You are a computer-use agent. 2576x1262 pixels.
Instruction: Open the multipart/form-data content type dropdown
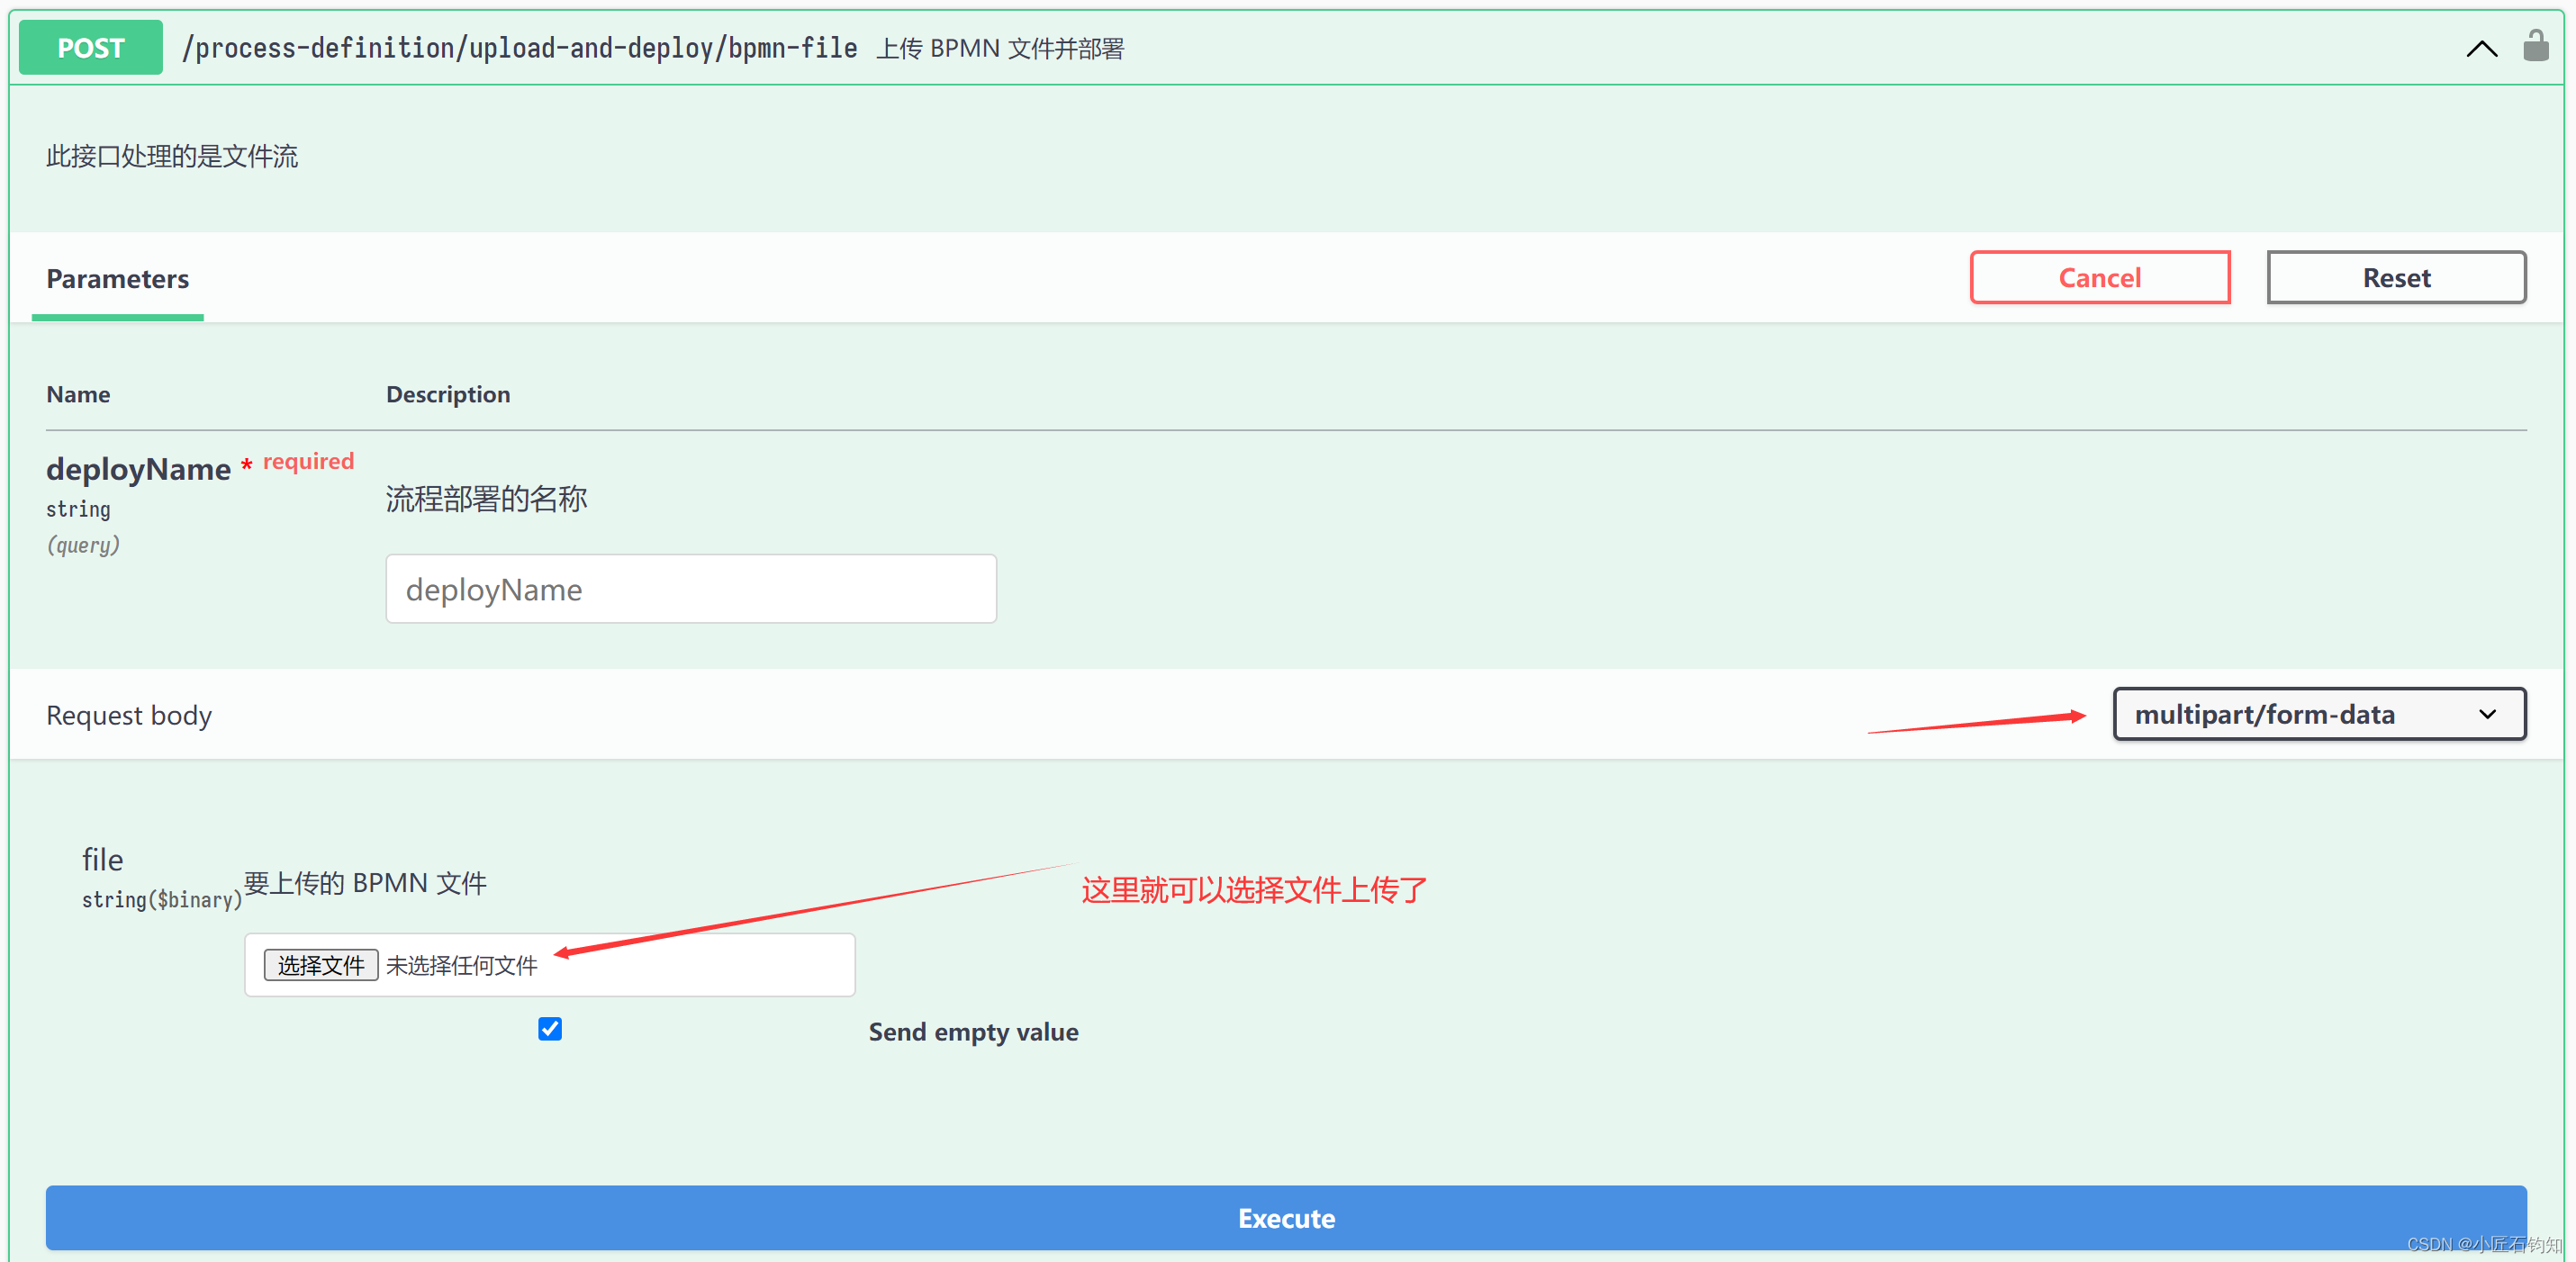[2319, 714]
